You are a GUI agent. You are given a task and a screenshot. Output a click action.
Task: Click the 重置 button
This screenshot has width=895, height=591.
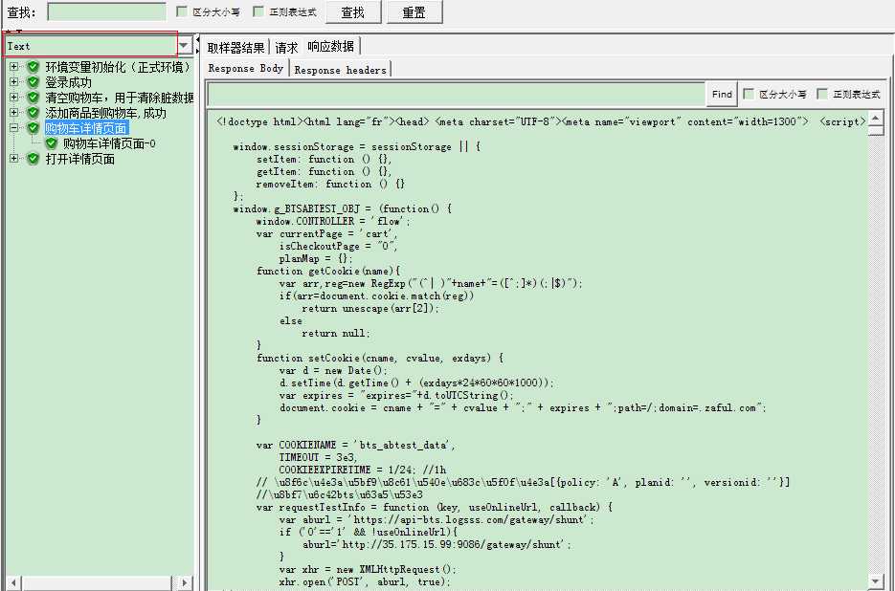414,12
